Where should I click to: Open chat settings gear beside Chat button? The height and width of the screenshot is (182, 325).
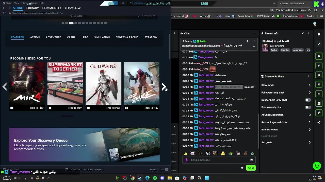click(x=242, y=168)
